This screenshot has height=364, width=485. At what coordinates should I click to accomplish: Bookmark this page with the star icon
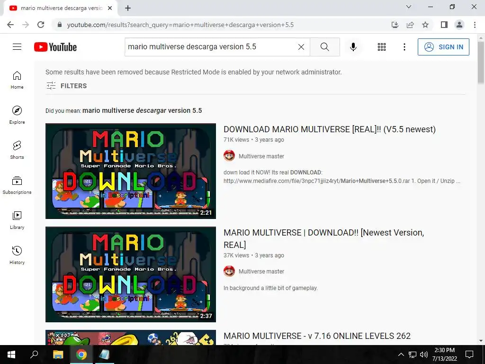[x=425, y=25]
